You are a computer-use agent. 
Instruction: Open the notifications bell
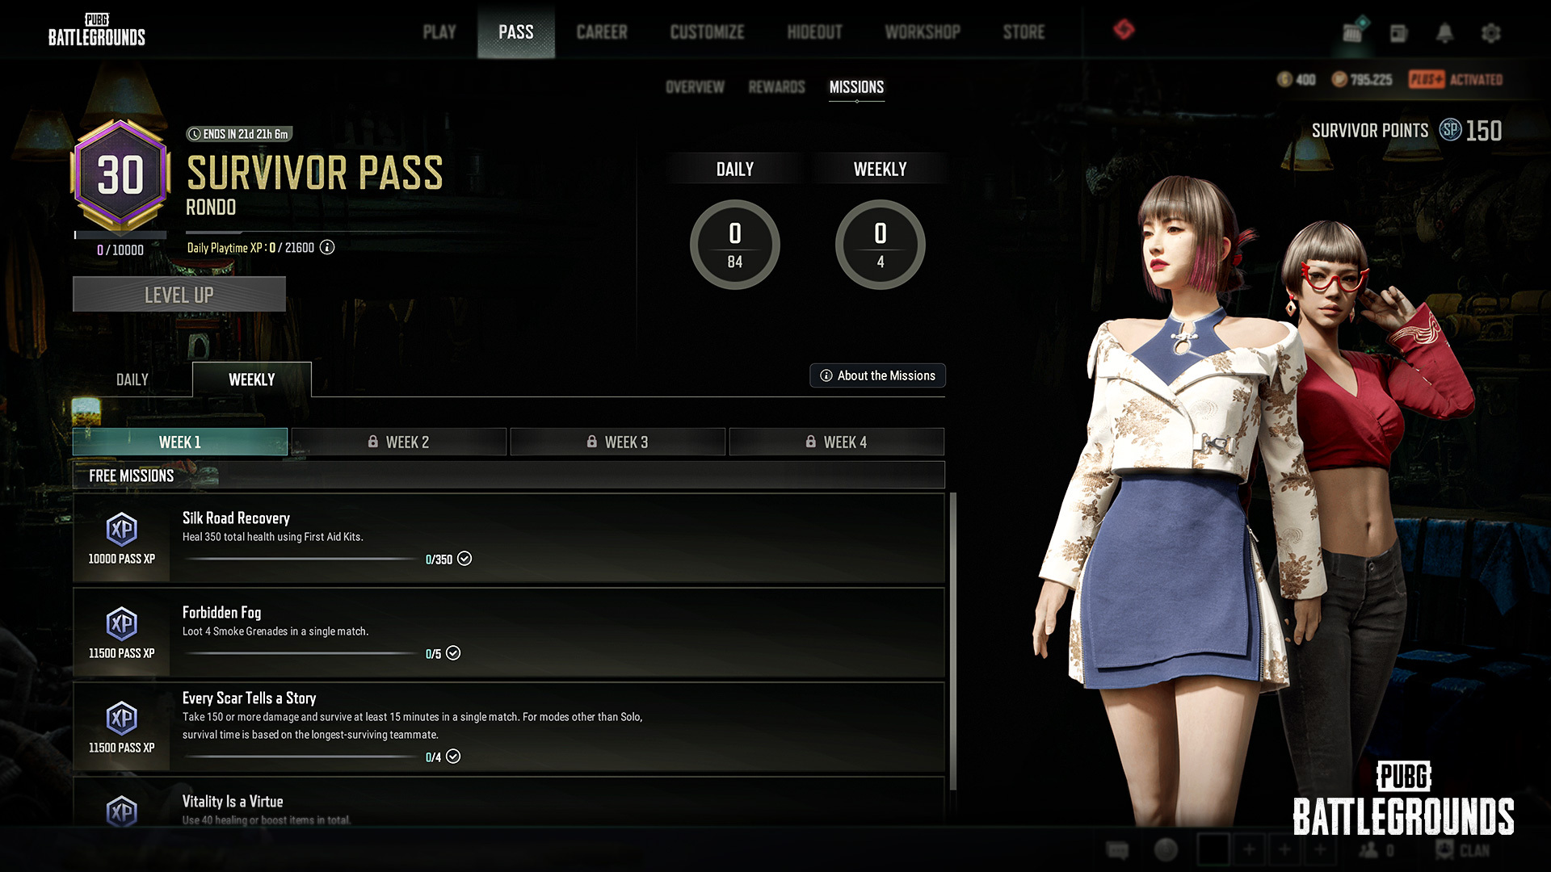(1444, 33)
